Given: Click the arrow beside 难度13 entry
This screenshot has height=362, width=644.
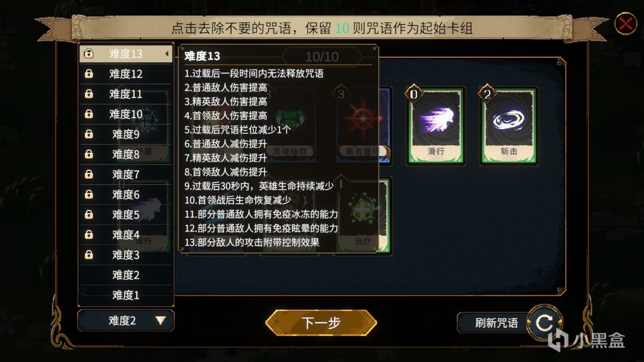Looking at the screenshot, I should click(x=167, y=54).
